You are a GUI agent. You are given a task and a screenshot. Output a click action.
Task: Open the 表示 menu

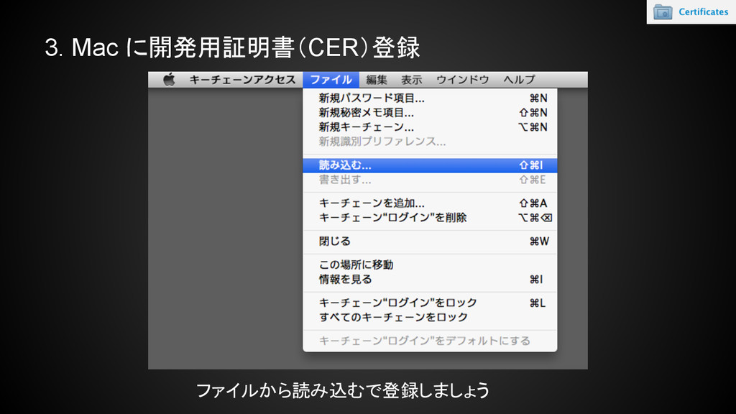[x=412, y=80]
